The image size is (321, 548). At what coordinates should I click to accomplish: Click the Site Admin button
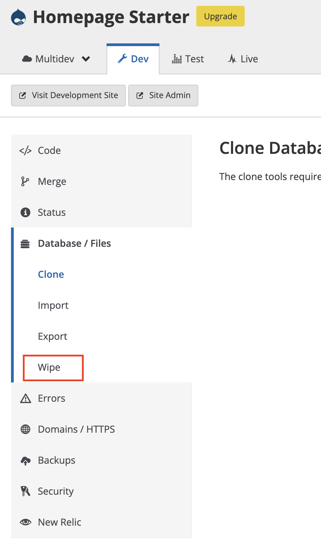163,95
